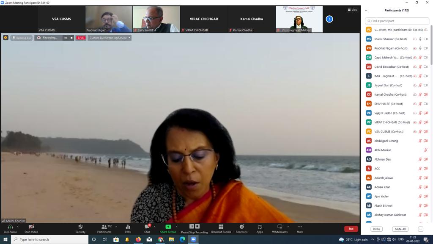The width and height of the screenshot is (433, 244).
Task: Select the IMU - Jagmeet Makkar video thumbnail
Action: click(x=299, y=19)
